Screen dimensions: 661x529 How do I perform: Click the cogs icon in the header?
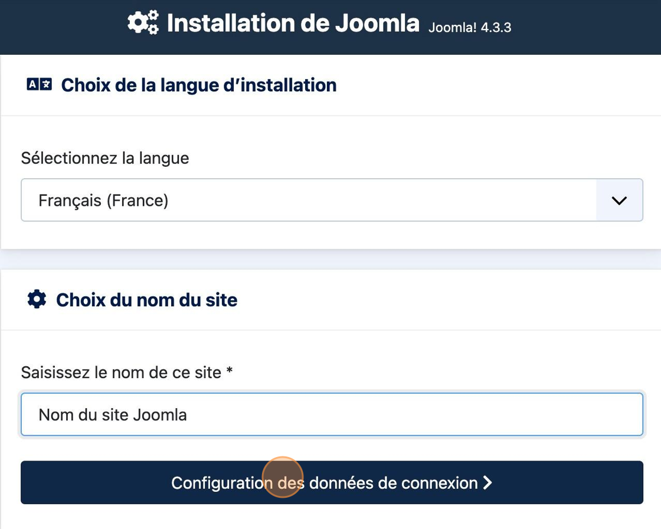pos(143,23)
